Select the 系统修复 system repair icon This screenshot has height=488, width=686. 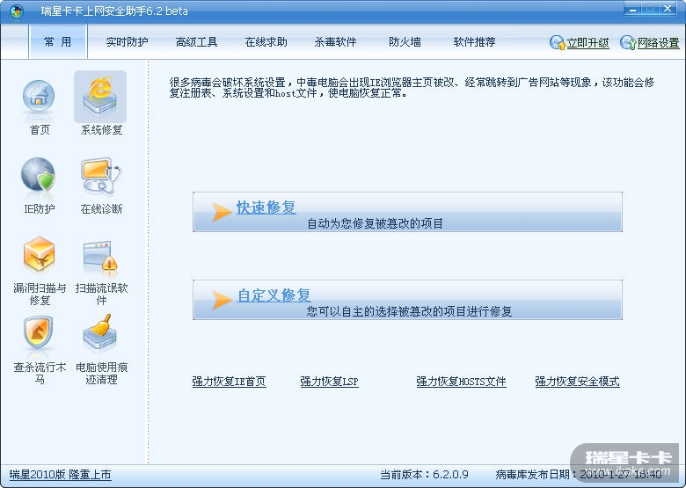[x=100, y=96]
